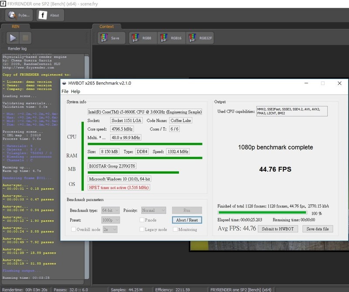Click the play render button
The height and width of the screenshot is (292, 349).
tap(10, 38)
